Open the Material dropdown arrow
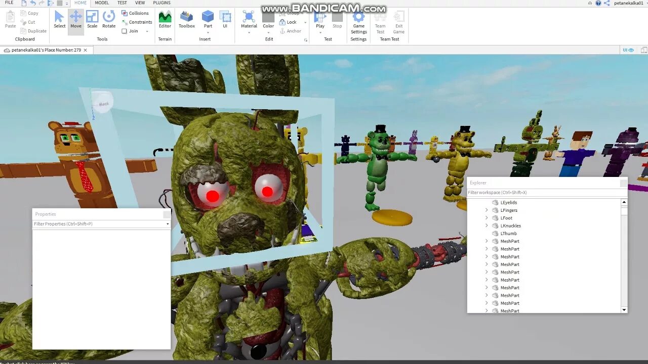This screenshot has height=364, width=648. click(x=249, y=32)
